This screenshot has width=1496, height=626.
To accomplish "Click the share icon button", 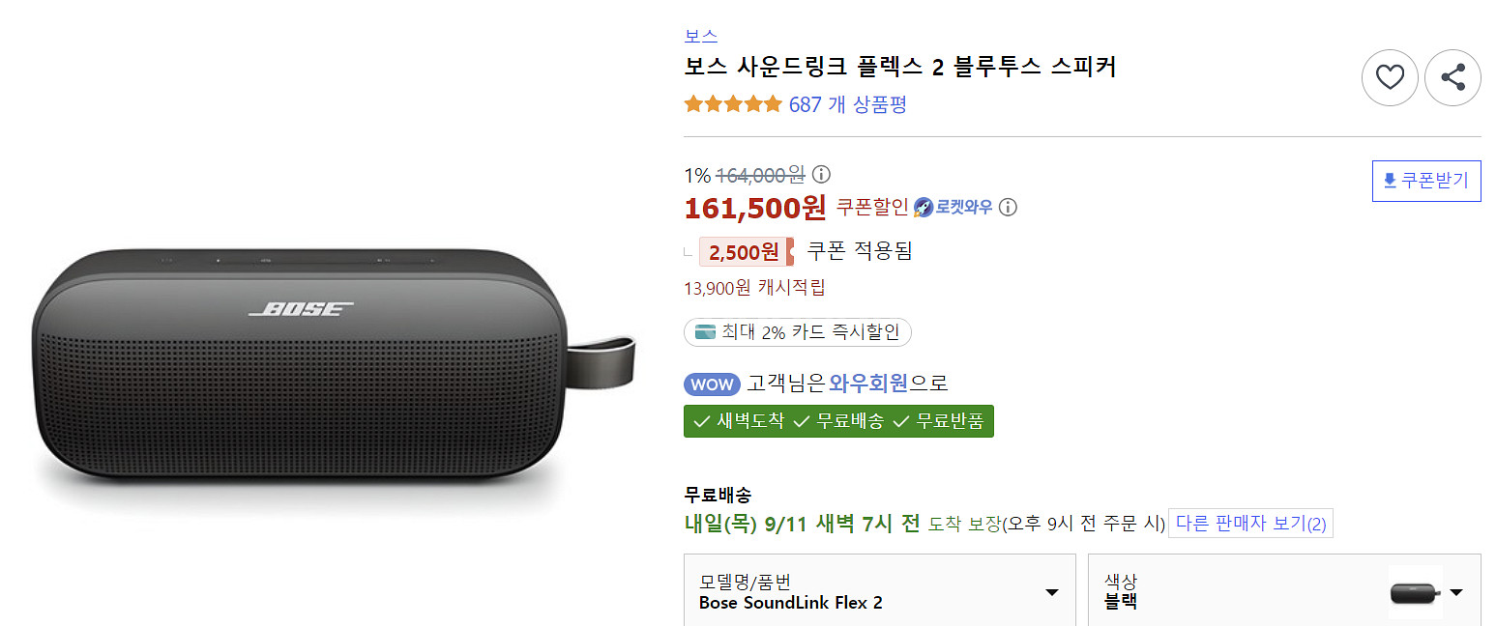I will pyautogui.click(x=1452, y=77).
